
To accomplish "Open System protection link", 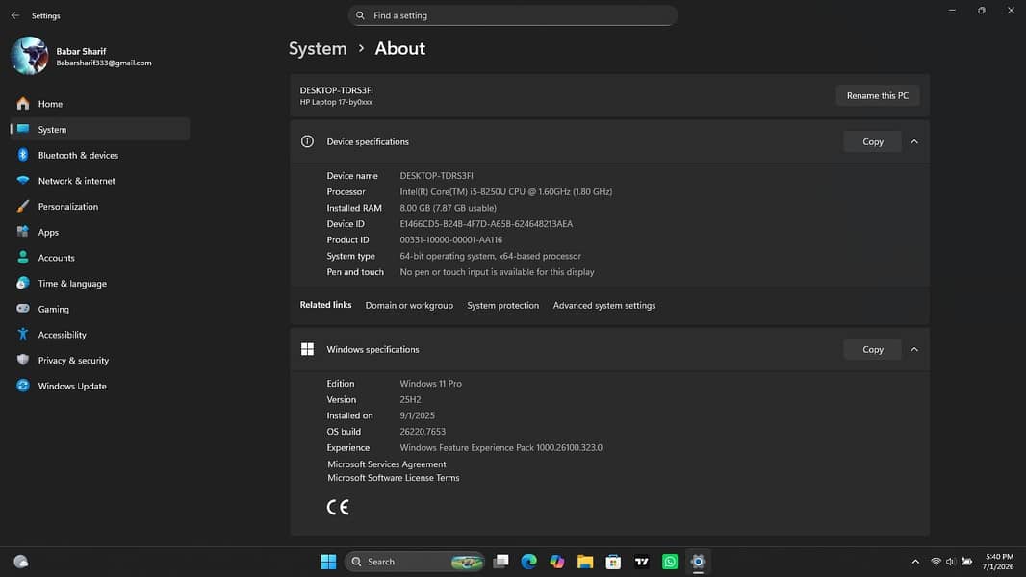I will pos(502,305).
